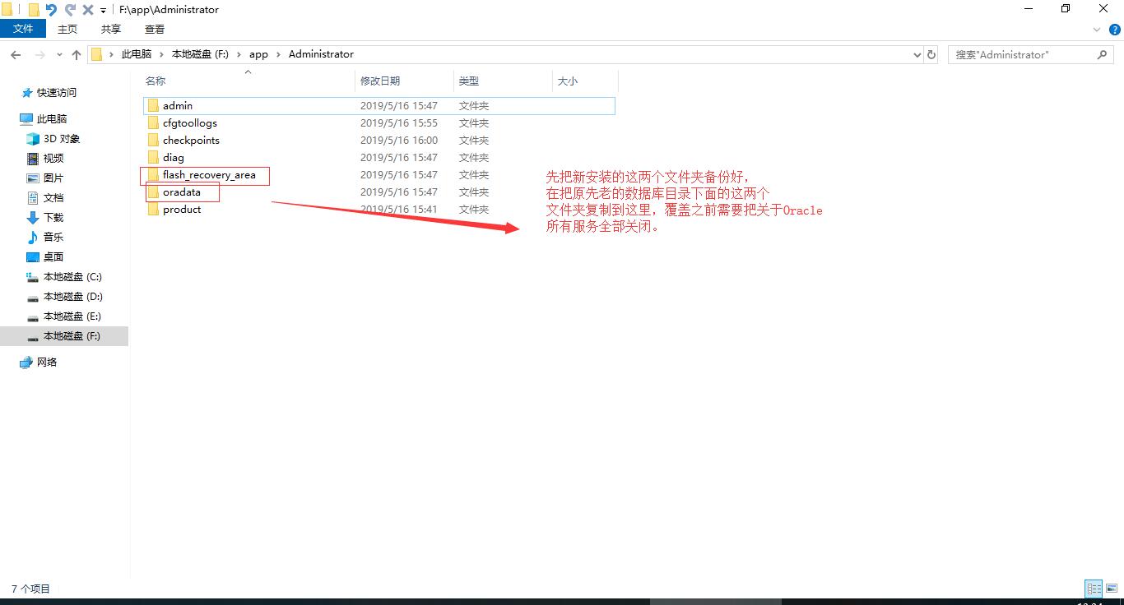Expand chevron after 此电脑 in breadcrumb
1124x605 pixels.
coord(161,54)
